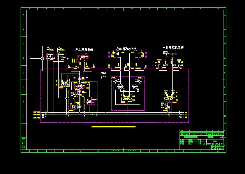Select the thick yellow bar below the schematic
The image size is (245, 174).
[113, 127]
